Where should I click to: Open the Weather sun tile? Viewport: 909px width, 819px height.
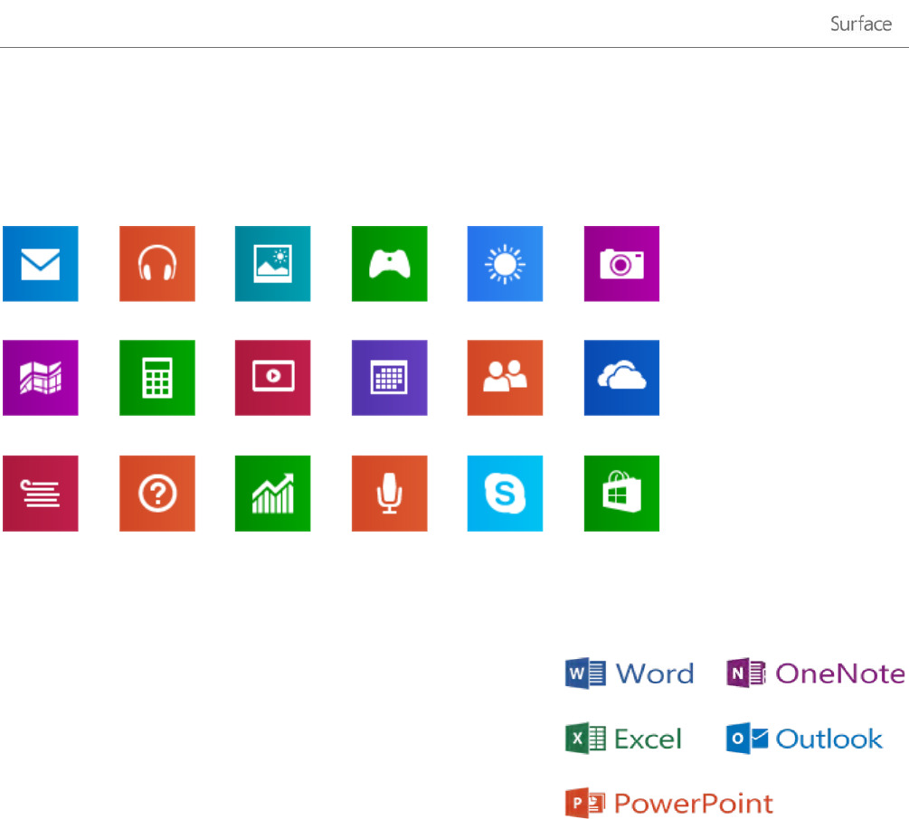tap(505, 264)
